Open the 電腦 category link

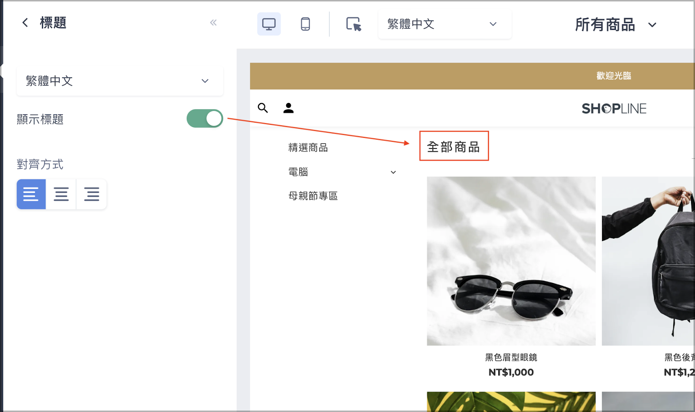click(x=298, y=172)
